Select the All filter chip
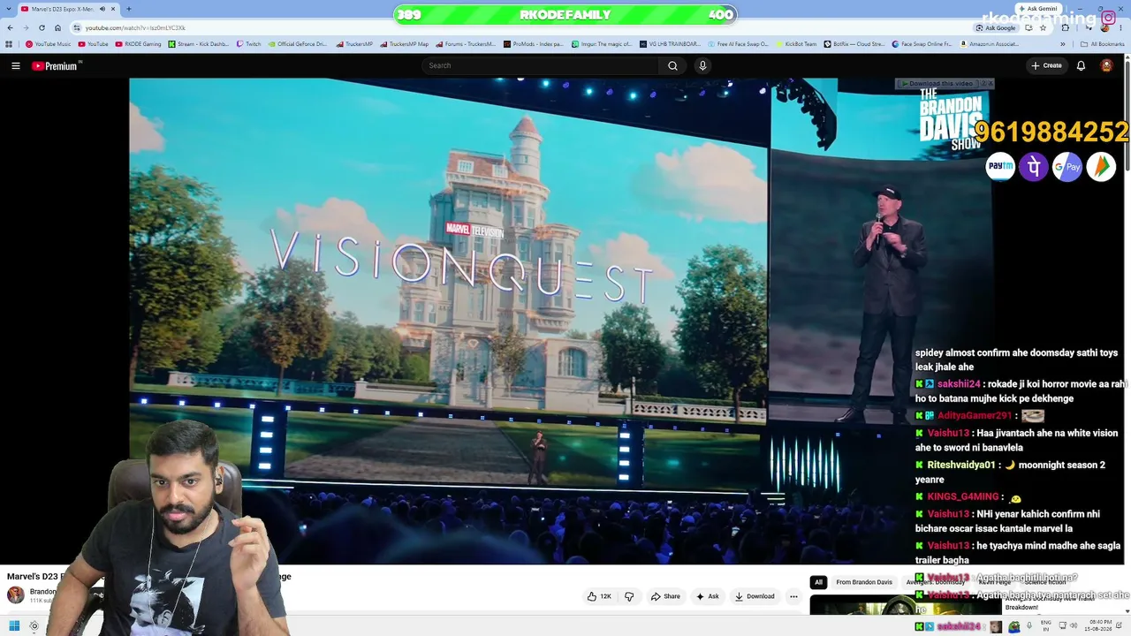The image size is (1131, 636). tap(818, 582)
